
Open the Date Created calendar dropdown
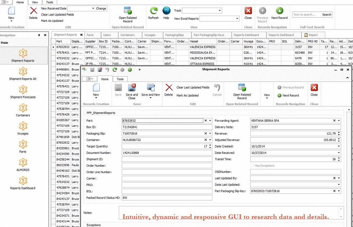339,146
